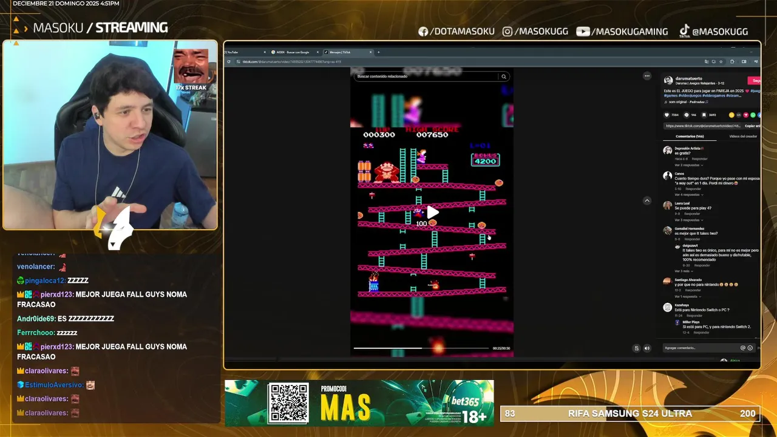Click the autoscroll icon beside the volume button
This screenshot has width=777, height=437.
(636, 348)
